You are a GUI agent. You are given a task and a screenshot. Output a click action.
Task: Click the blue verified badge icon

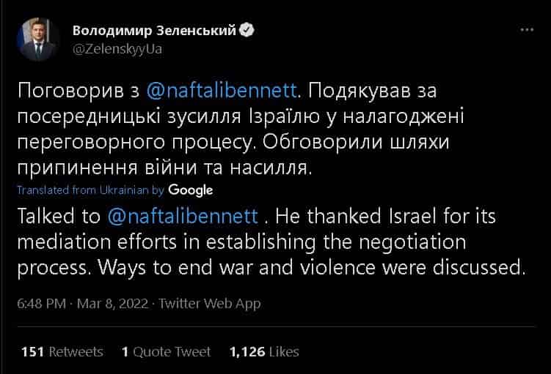click(x=249, y=31)
